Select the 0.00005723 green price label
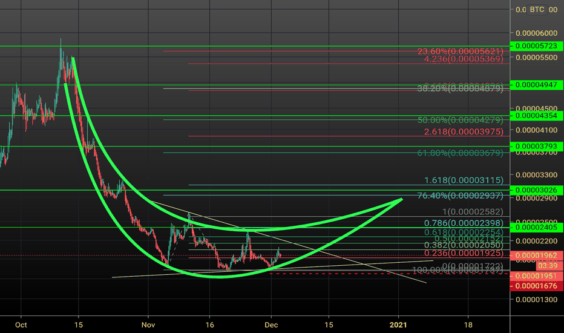 coord(536,46)
